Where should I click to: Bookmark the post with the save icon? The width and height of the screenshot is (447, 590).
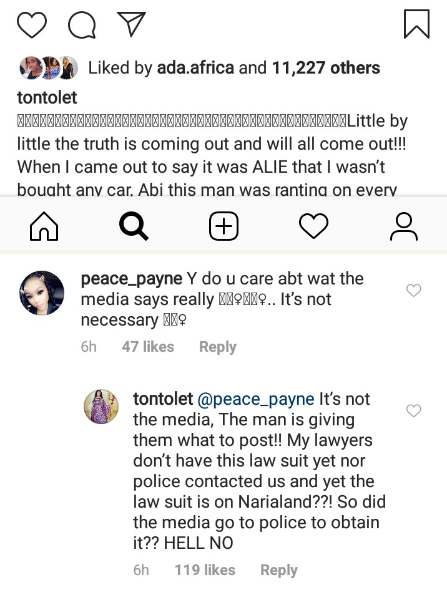[416, 24]
